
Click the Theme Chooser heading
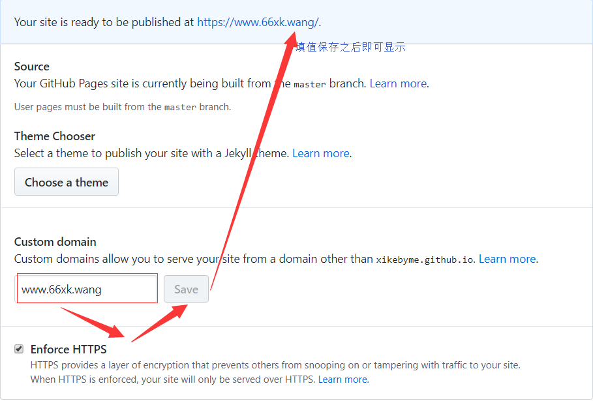point(55,136)
